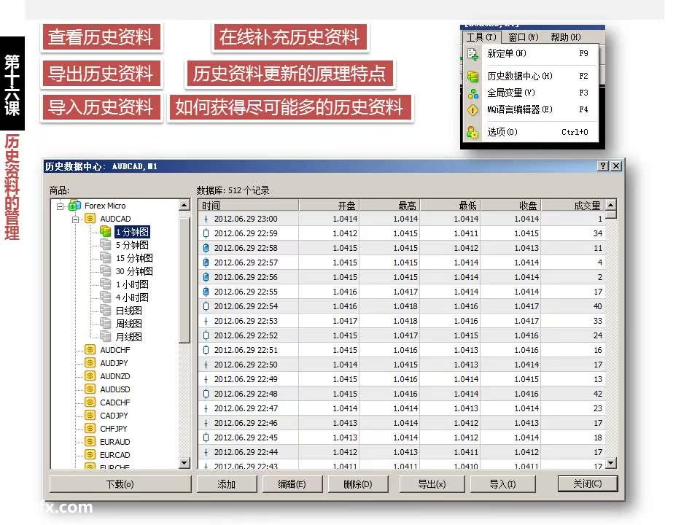Collapse the Forex Micro tree node
Image resolution: width=700 pixels, height=525 pixels.
[60, 206]
